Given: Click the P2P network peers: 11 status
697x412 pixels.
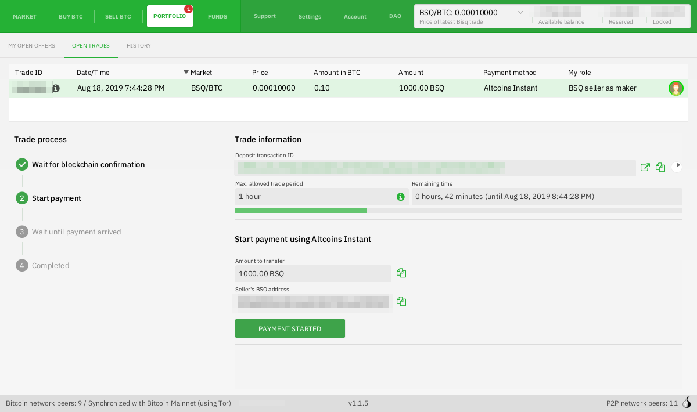Looking at the screenshot, I should (x=642, y=403).
